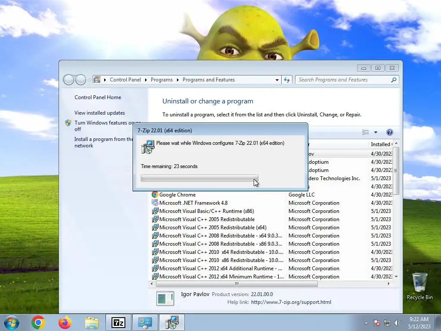Click the list scroll down arrow
Screen dimensions: 441x331
pyautogui.click(x=396, y=277)
